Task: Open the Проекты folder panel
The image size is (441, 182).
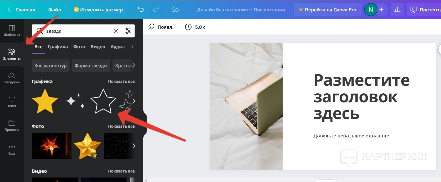Action: click(12, 126)
